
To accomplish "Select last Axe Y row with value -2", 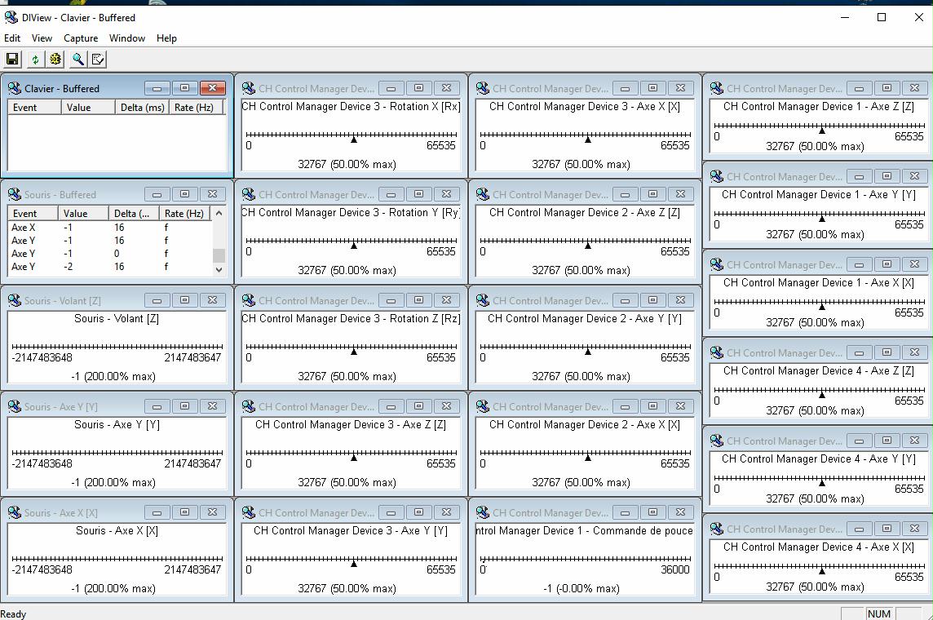I will 110,267.
